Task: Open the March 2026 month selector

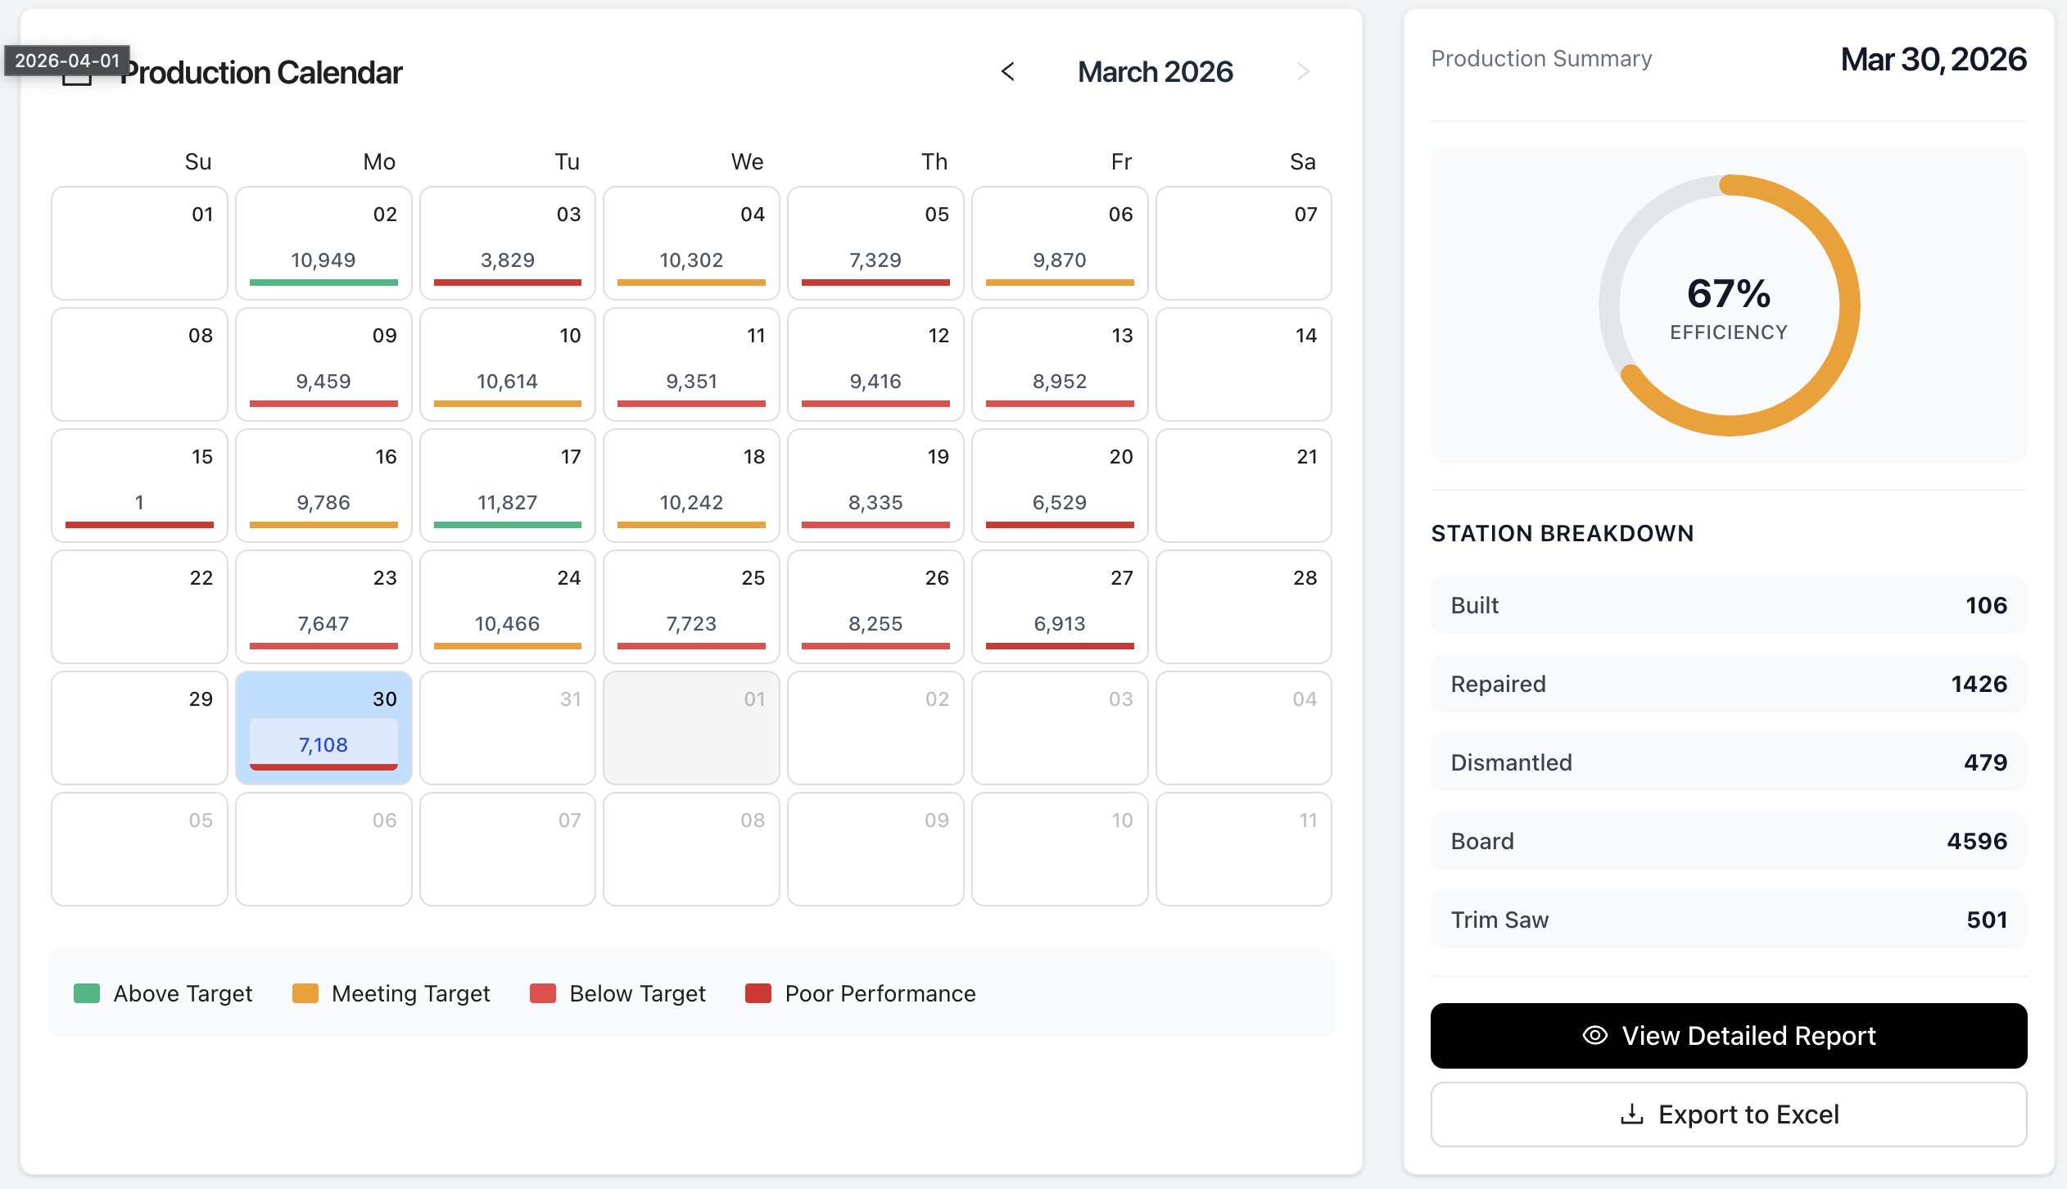Action: click(1155, 72)
